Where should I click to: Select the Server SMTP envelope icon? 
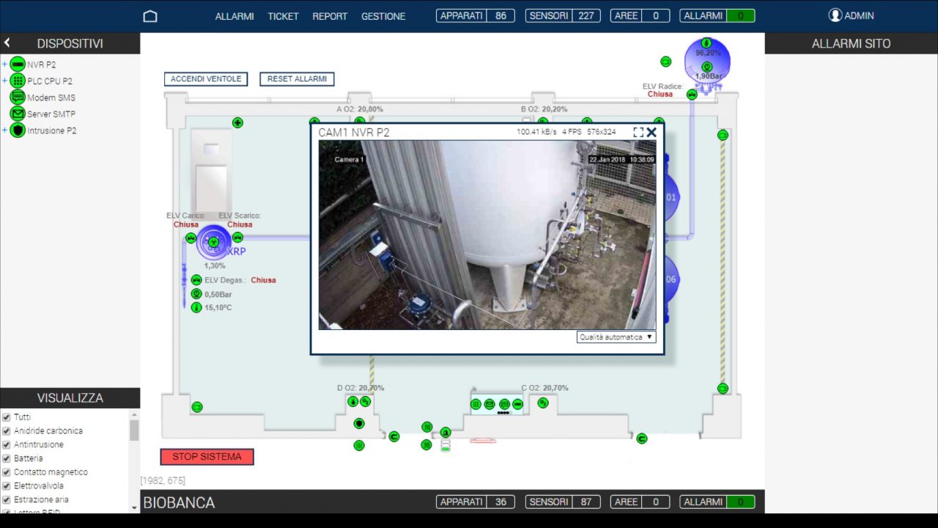pos(18,114)
